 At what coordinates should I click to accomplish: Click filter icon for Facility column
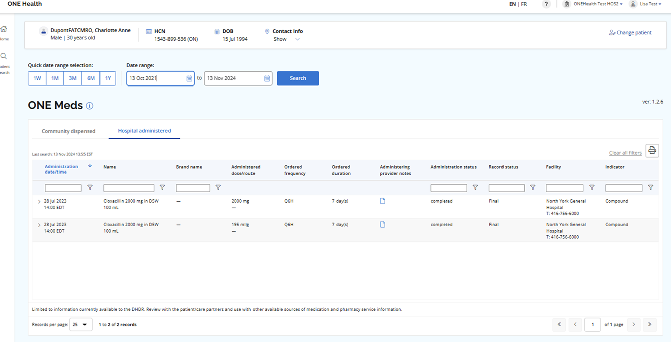[592, 188]
